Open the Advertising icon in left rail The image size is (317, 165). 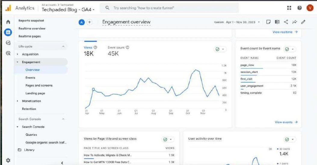8,53
